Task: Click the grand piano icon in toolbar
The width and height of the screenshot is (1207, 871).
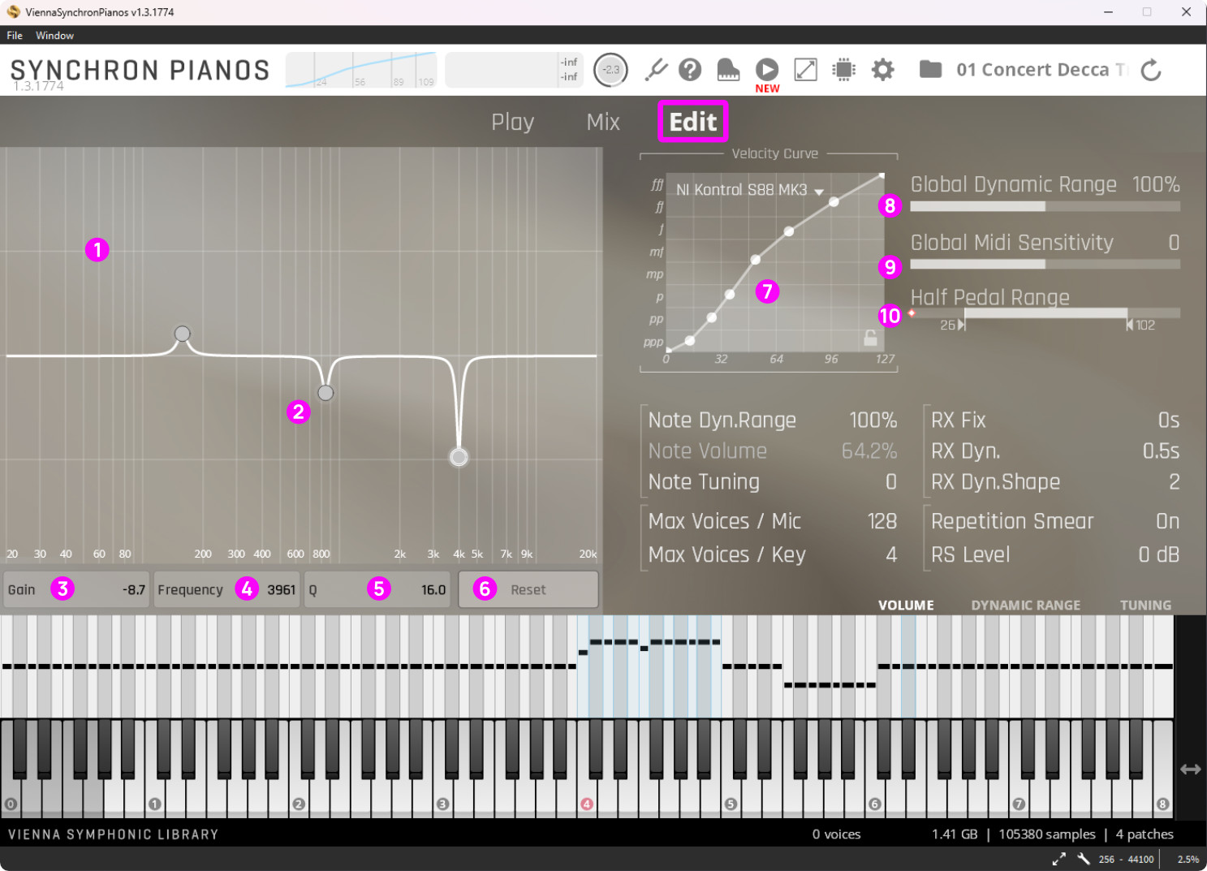Action: point(728,70)
